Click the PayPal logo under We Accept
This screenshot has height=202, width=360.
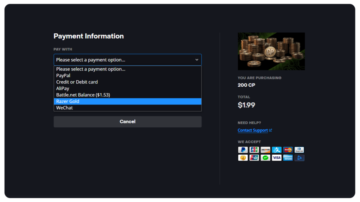243,150
